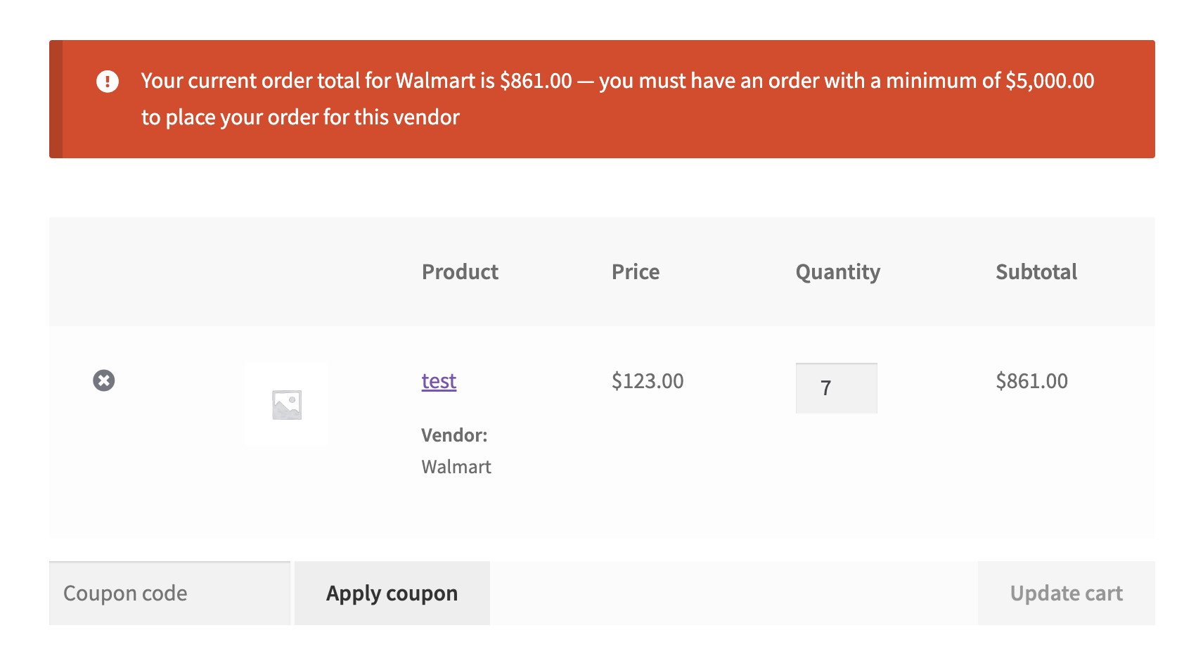Viewport: 1184px width, 661px height.
Task: Select the Product column header
Action: [x=460, y=272]
